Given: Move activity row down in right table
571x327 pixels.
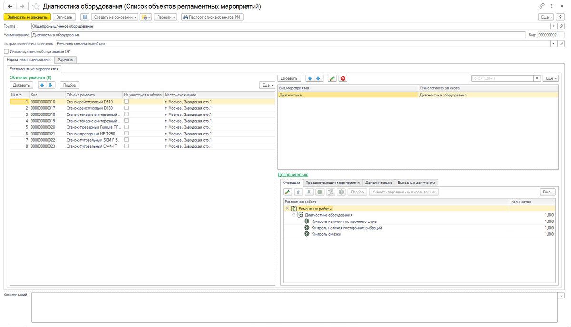Looking at the screenshot, I should coord(318,78).
